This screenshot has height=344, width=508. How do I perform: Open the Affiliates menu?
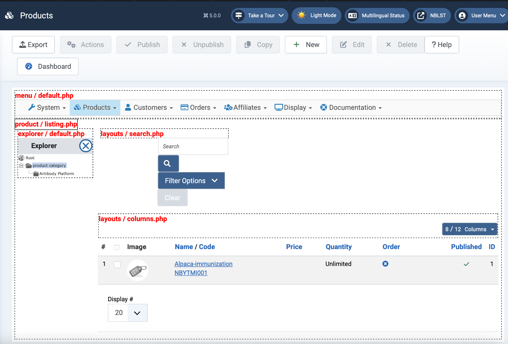tap(245, 108)
